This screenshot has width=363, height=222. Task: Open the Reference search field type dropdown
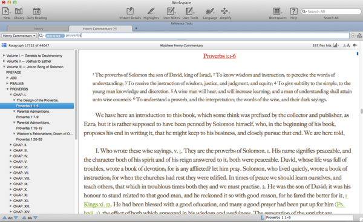click(x=55, y=36)
